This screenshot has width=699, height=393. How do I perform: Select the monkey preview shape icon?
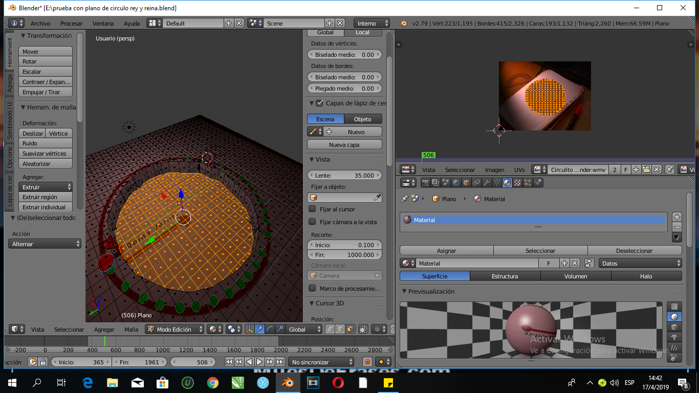click(x=674, y=338)
